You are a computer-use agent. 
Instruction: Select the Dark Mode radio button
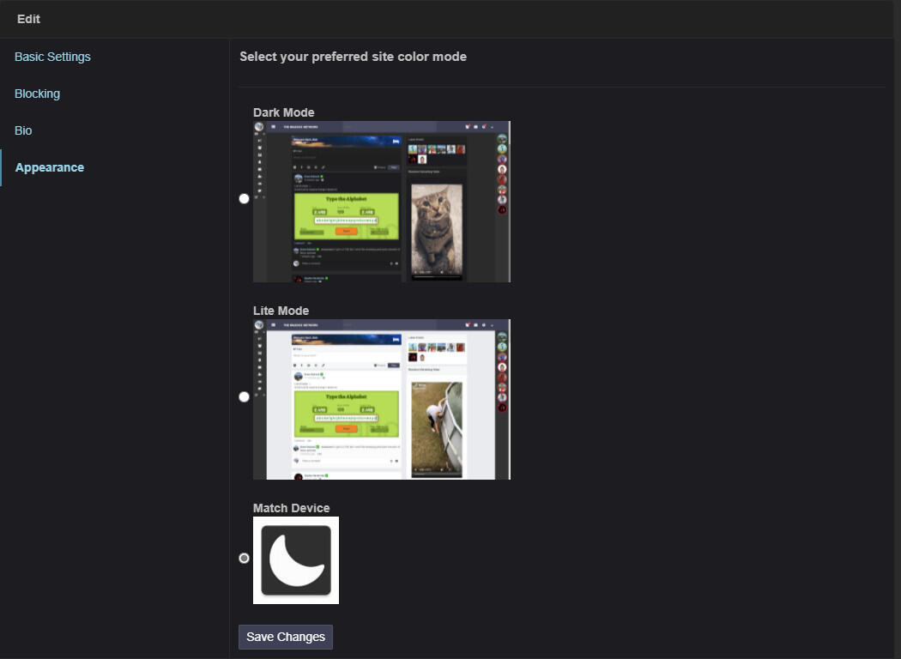244,198
